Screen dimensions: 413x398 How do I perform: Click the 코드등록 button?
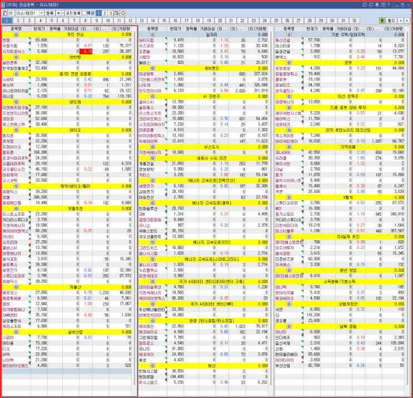tap(73, 13)
